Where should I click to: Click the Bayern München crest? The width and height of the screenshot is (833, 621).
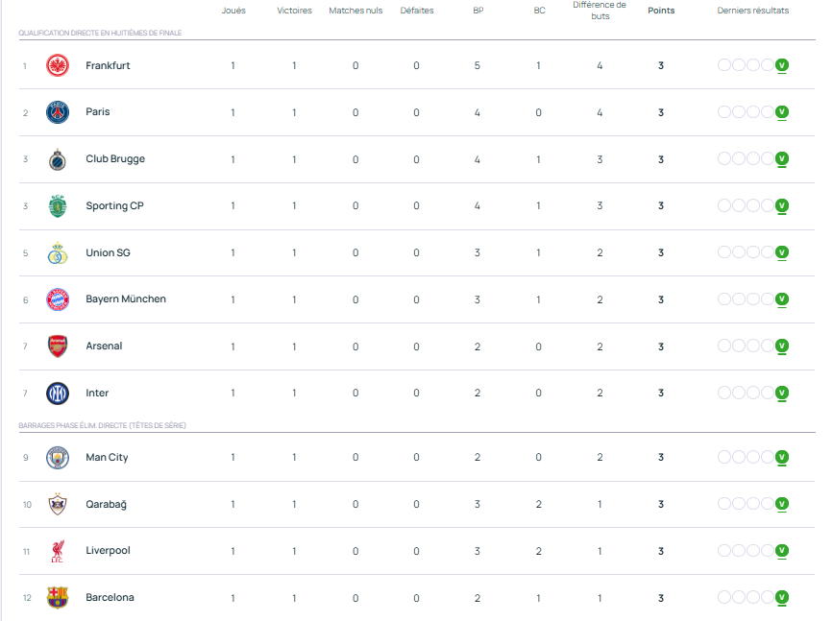58,299
